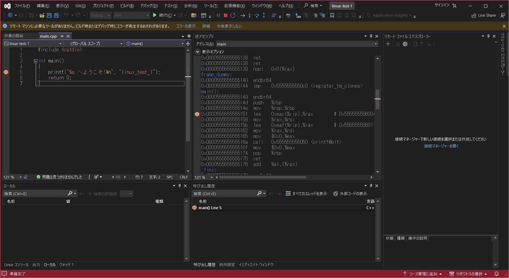Toggle a bookmark in the editor
The width and height of the screenshot is (509, 278).
coord(332,15)
